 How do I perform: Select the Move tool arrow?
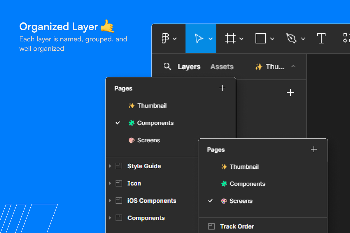(x=199, y=38)
